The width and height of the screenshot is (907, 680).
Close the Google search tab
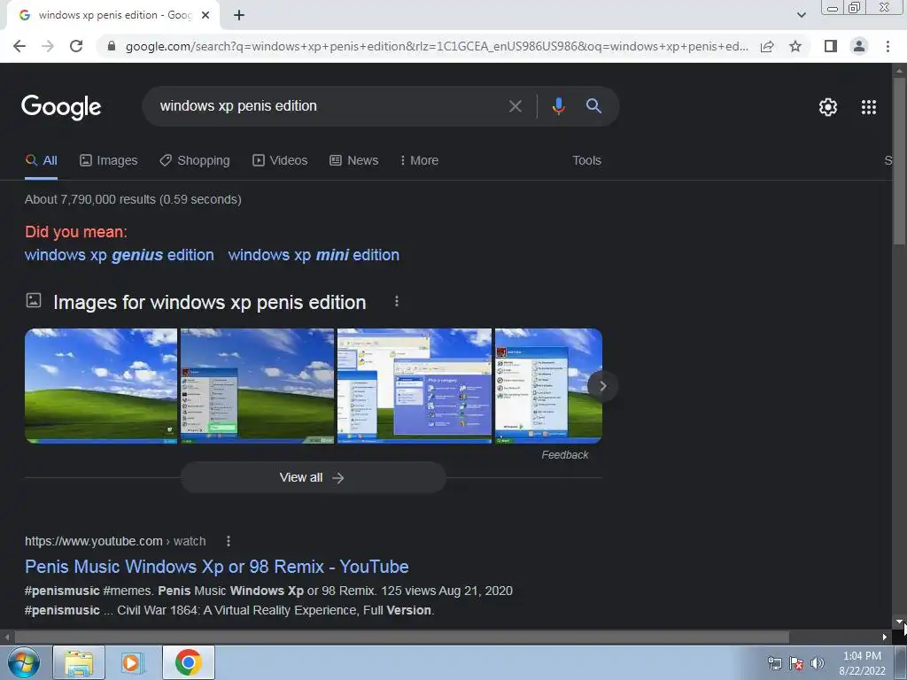205,16
